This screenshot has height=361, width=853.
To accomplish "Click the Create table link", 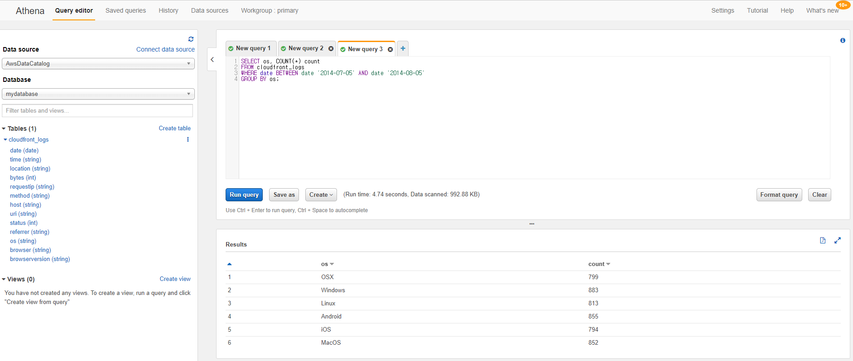I will coord(174,128).
